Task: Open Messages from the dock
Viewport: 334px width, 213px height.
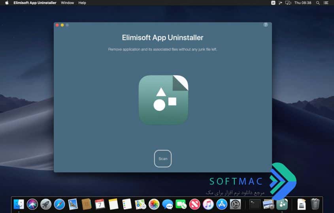Action: tap(168, 204)
